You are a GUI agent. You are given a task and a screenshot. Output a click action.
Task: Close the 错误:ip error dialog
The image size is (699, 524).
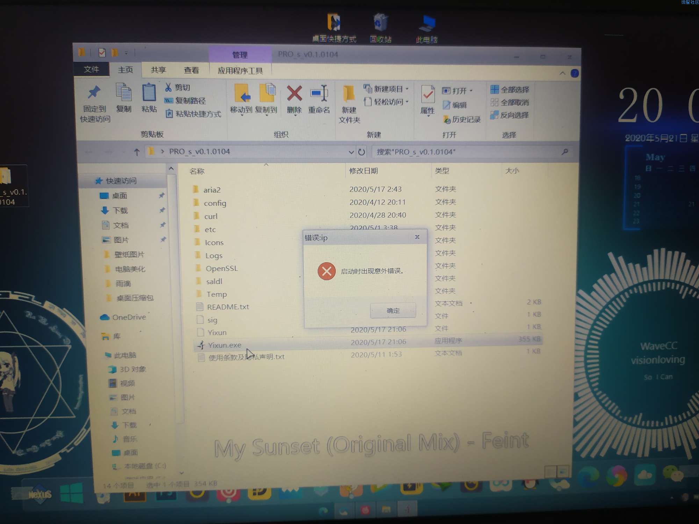click(417, 237)
